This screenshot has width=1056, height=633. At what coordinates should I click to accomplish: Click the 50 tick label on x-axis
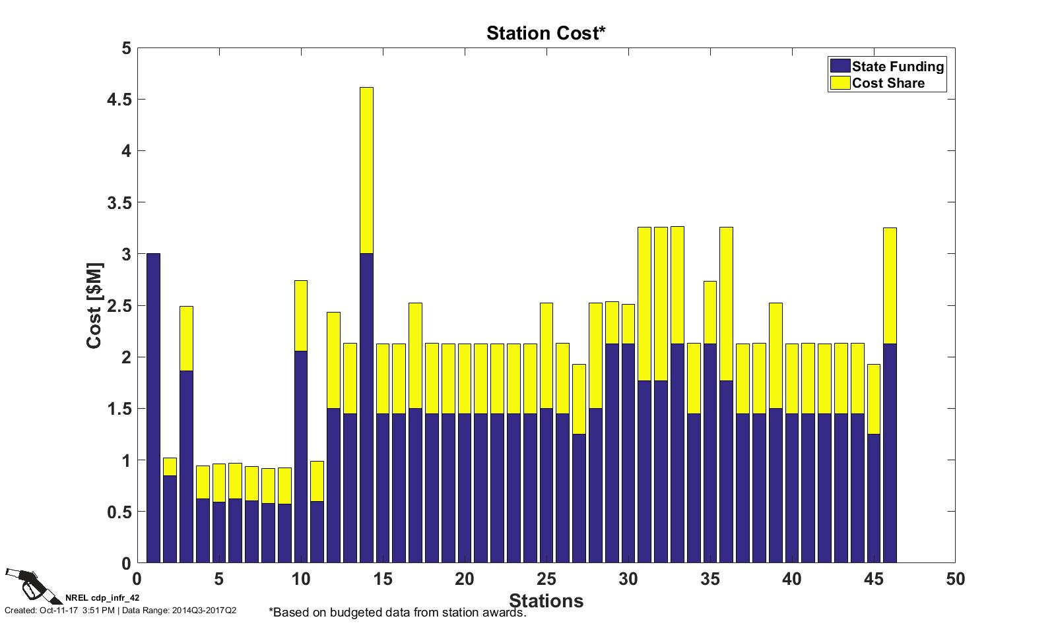(x=955, y=580)
